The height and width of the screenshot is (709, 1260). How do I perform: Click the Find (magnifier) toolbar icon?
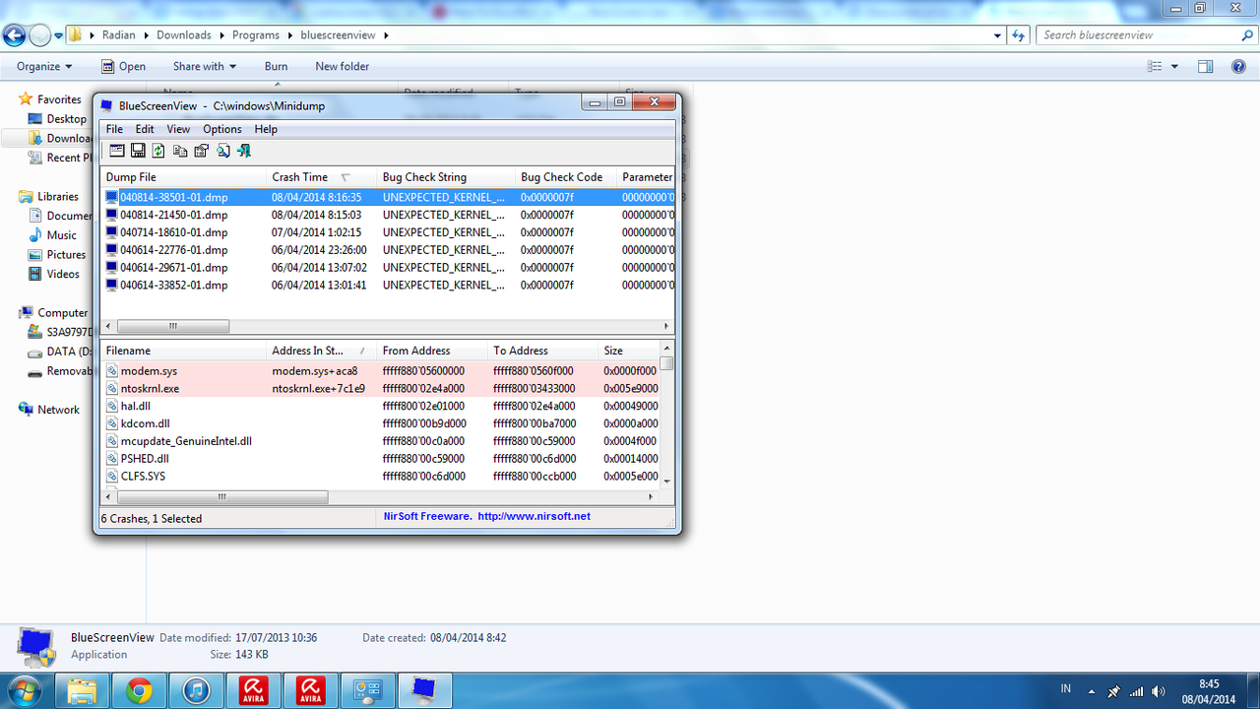(223, 151)
